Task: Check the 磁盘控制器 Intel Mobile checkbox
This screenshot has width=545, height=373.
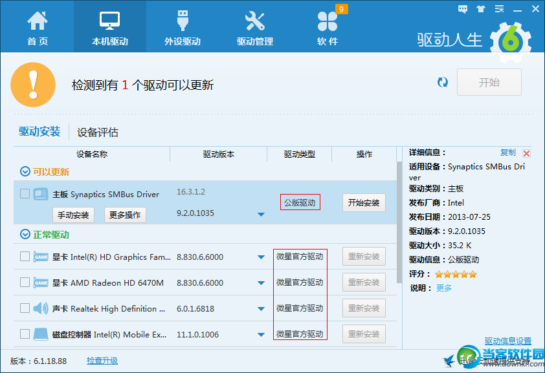Action: (25, 334)
